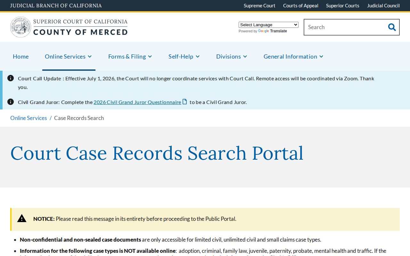The width and height of the screenshot is (410, 256).
Task: Go to the Home nav item
Action: [21, 56]
